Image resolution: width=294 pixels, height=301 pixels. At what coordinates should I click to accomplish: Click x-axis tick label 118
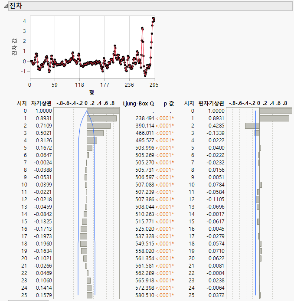pyautogui.click(x=79, y=85)
